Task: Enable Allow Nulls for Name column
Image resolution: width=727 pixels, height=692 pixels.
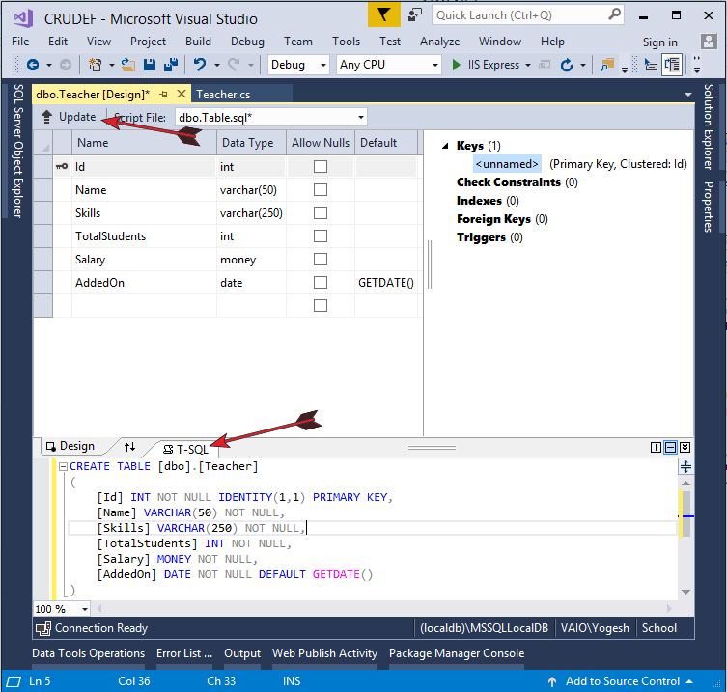Action: 321,190
